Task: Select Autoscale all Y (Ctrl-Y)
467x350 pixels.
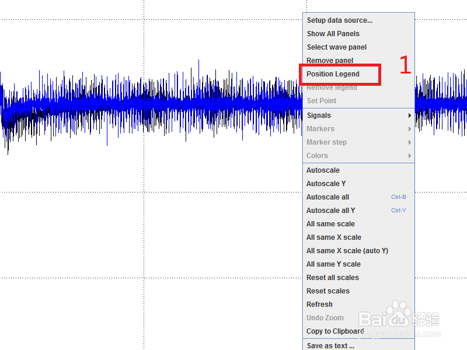Action: (358, 210)
